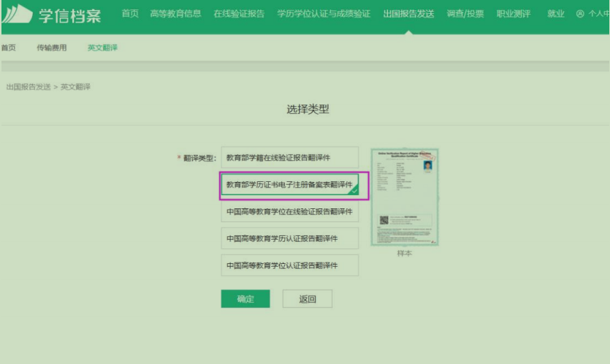610x364 pixels.
Task: Open the 个人中心 user icon
Action: [581, 14]
